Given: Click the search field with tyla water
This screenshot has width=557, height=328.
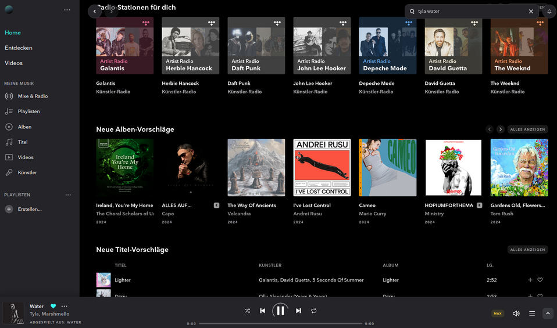Looking at the screenshot, I should click(471, 12).
